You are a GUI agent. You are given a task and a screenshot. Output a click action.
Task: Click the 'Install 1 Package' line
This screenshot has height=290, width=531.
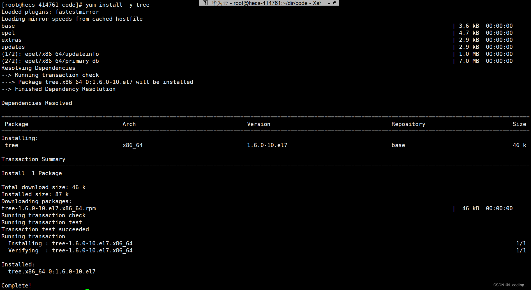pyautogui.click(x=32, y=173)
